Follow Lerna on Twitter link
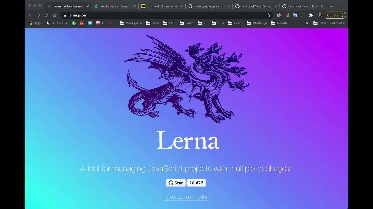This screenshot has width=373, height=209. tap(186, 197)
